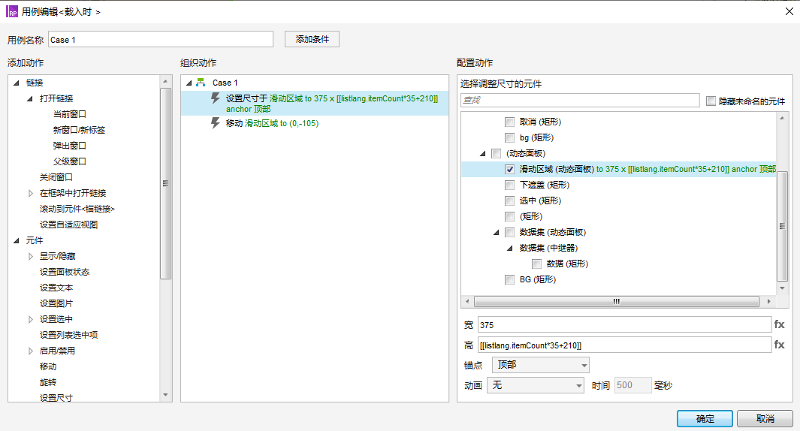The width and height of the screenshot is (800, 431).
Task: Select 设置文本 action
Action: tap(56, 288)
